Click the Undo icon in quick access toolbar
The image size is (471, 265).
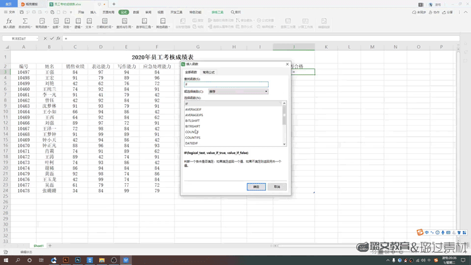point(46,13)
